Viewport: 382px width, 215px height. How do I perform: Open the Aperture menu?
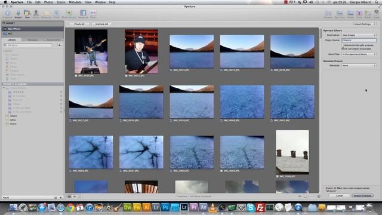pos(17,2)
